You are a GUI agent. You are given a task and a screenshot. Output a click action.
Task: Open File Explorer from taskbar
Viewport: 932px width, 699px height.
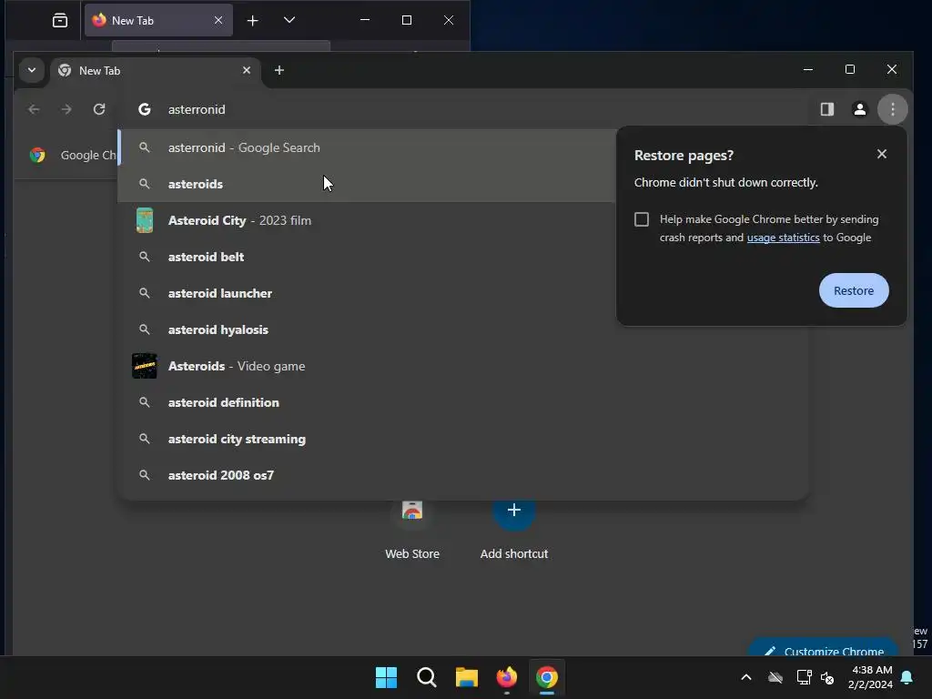467,677
